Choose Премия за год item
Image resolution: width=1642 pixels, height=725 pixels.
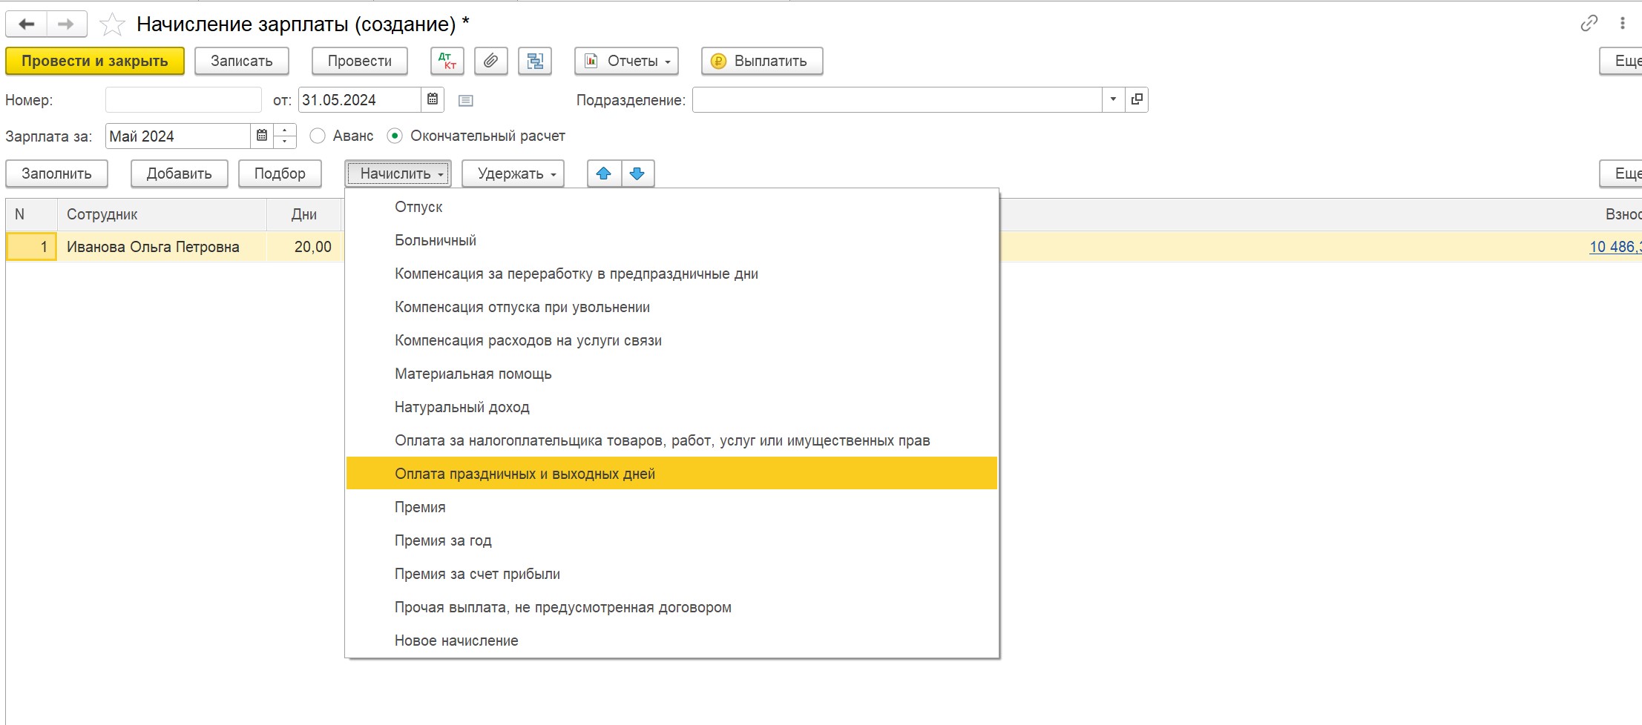pyautogui.click(x=671, y=540)
